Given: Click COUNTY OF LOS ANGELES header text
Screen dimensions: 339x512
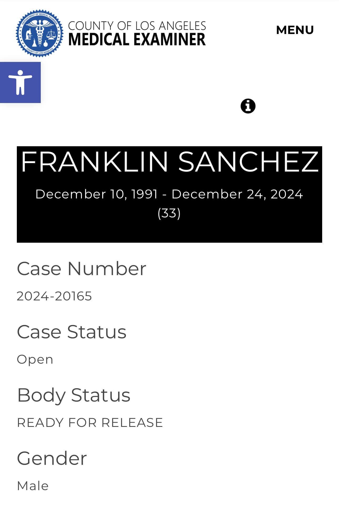Looking at the screenshot, I should (x=137, y=26).
